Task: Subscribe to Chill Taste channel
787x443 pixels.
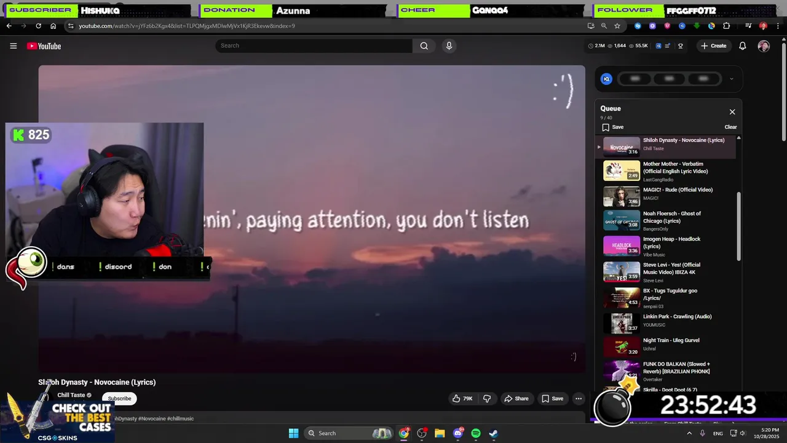Action: 119,398
